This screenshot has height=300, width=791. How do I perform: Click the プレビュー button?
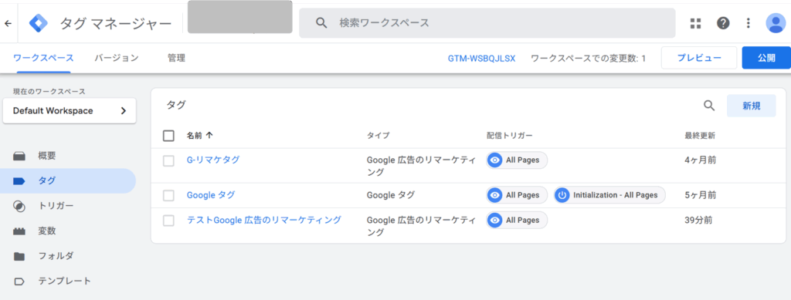pos(698,58)
